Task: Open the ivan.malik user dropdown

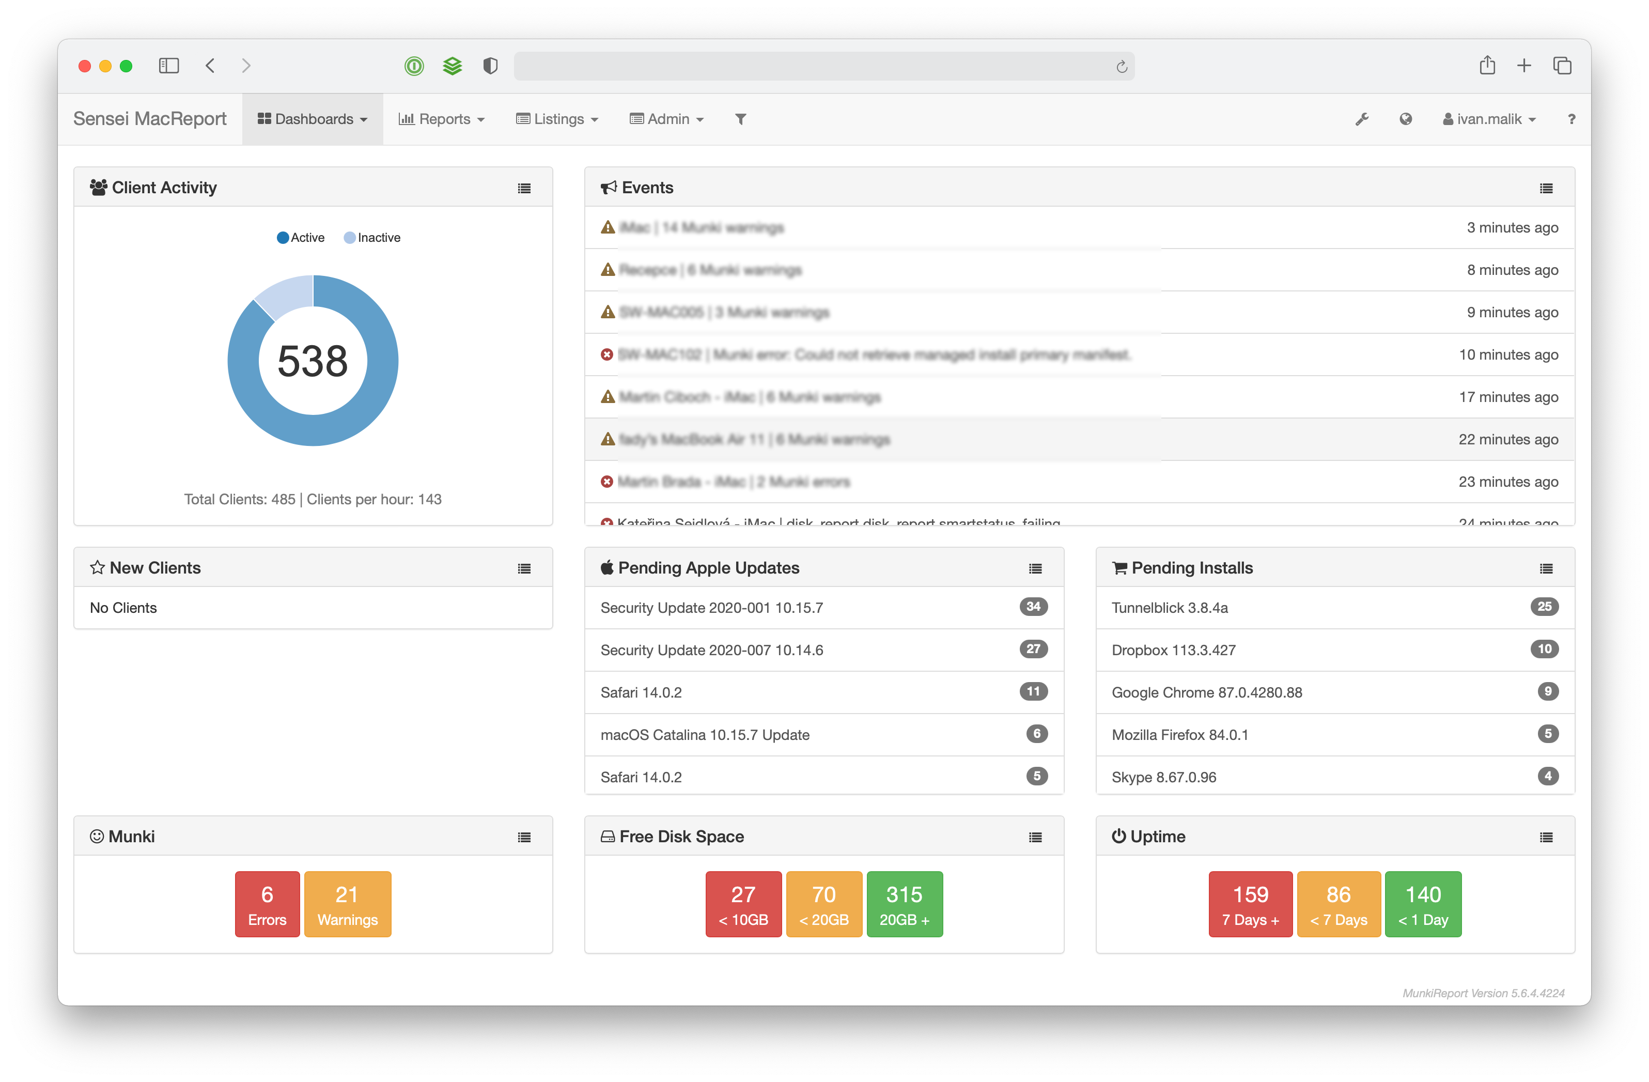Action: click(x=1489, y=119)
